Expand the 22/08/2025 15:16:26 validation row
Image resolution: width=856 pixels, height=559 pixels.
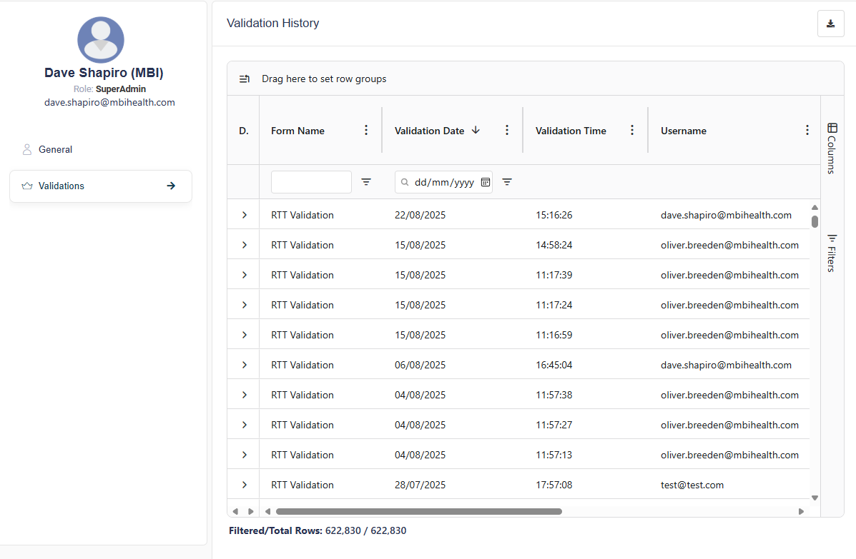tap(244, 215)
